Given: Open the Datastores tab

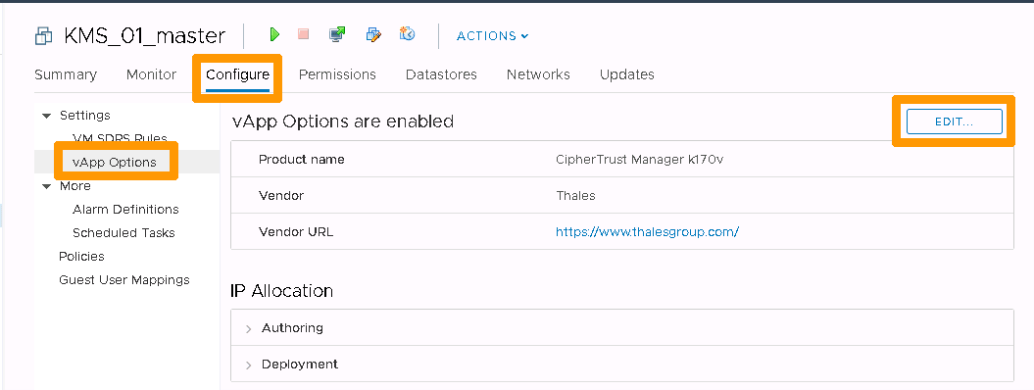Looking at the screenshot, I should click(441, 74).
